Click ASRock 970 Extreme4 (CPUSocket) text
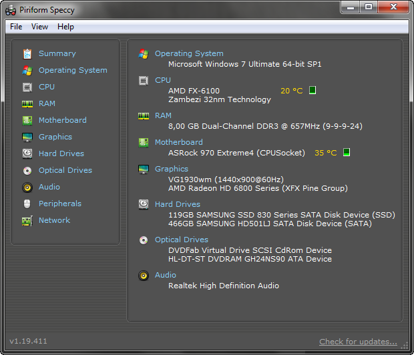Screen dimensions: 414x355 236,153
